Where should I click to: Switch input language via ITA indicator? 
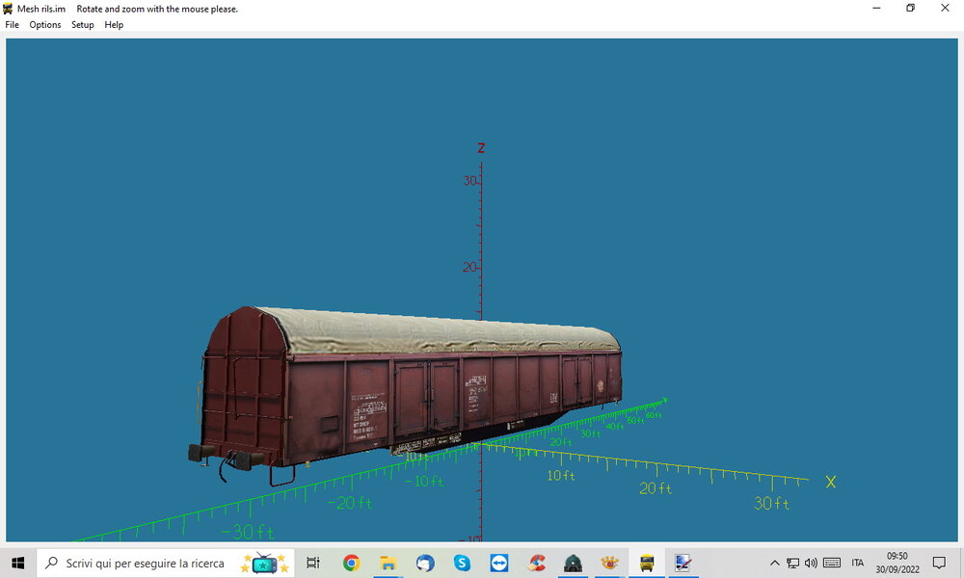[858, 563]
